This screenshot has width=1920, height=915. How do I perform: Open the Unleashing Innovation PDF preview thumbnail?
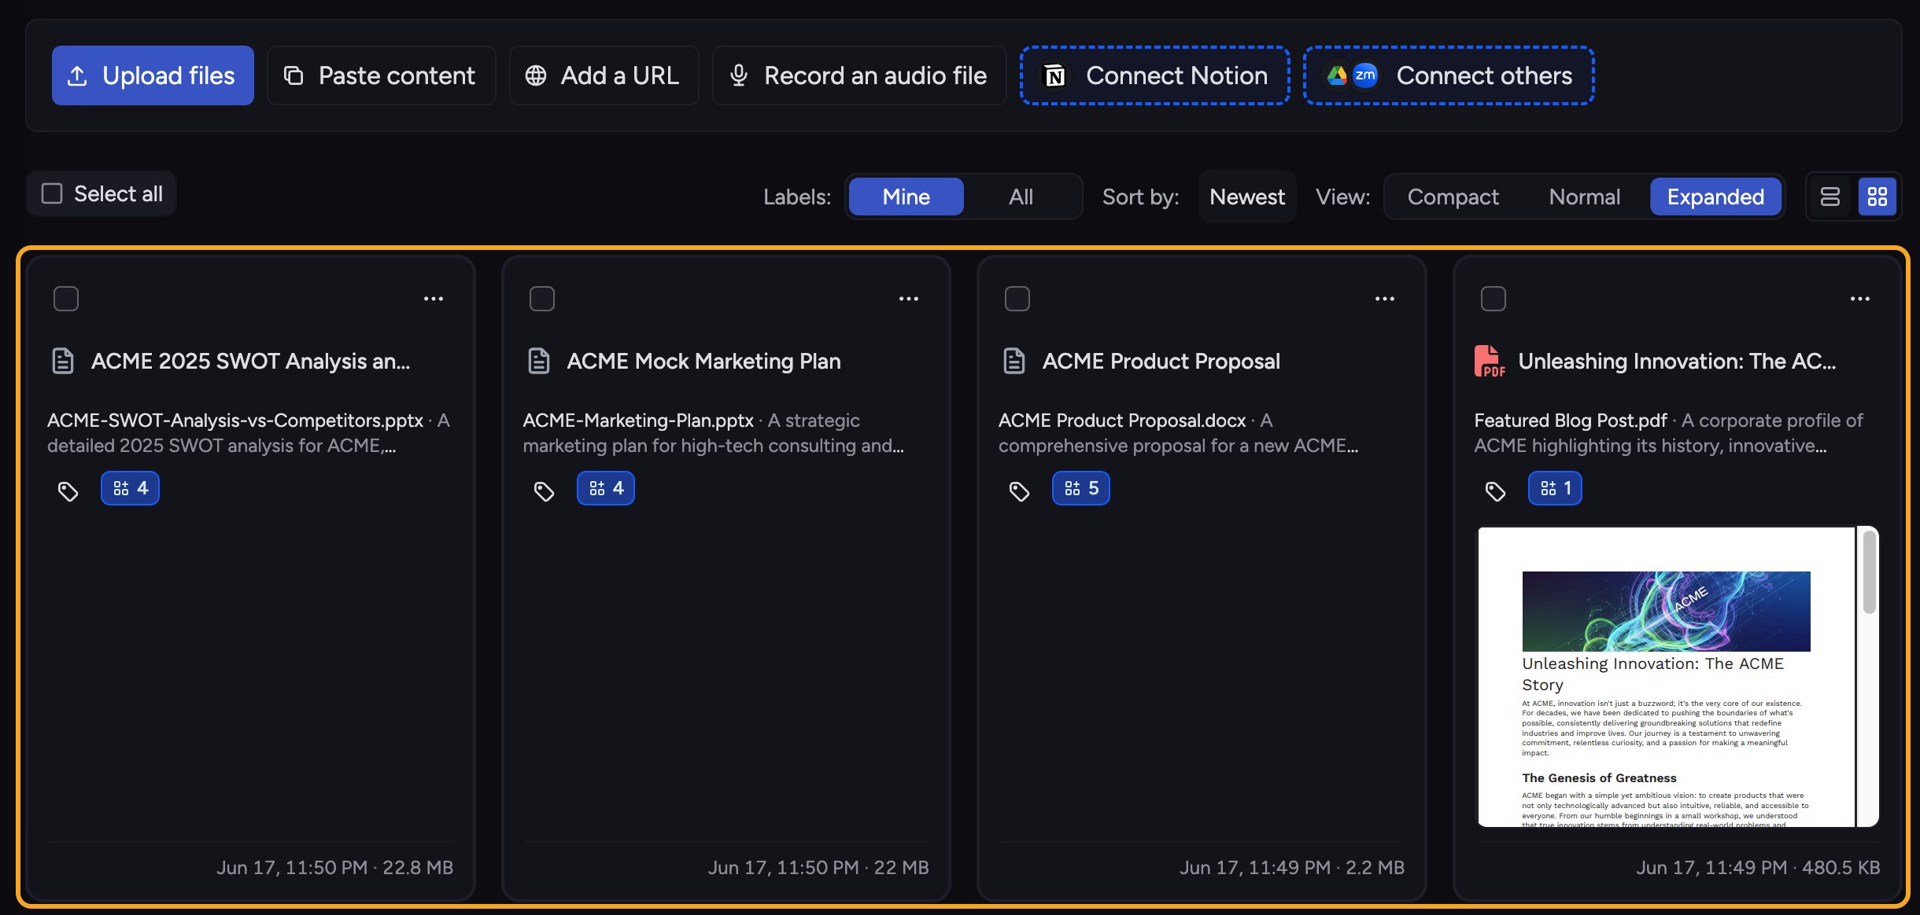pyautogui.click(x=1667, y=677)
